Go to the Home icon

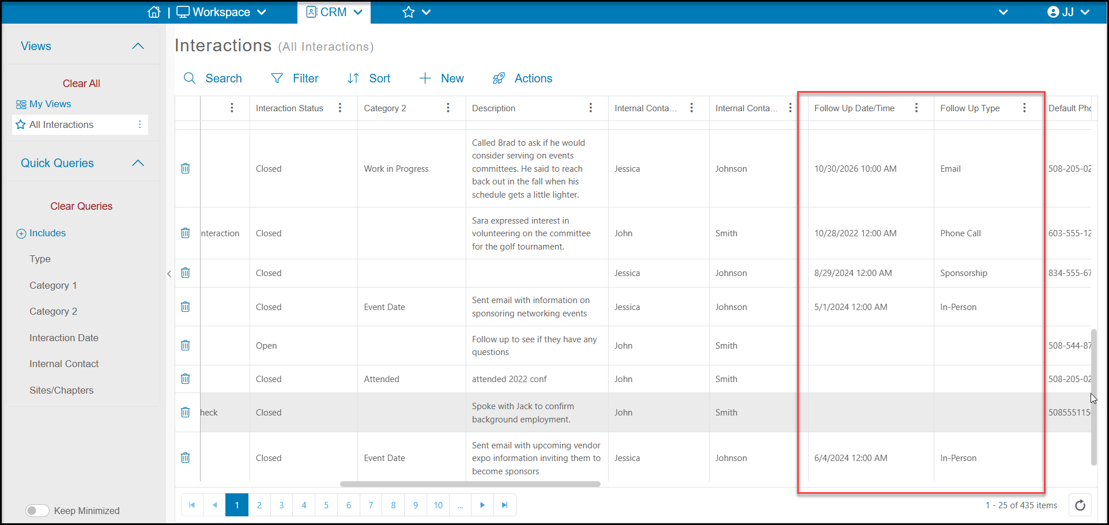coord(154,12)
